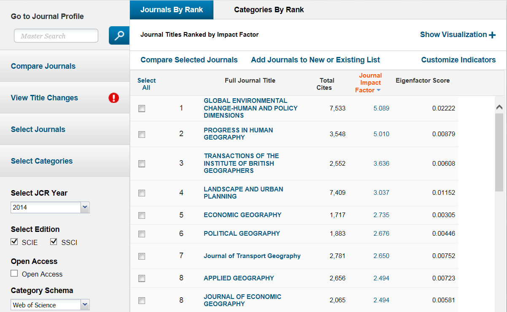Screen dimensions: 507x312
Task: Click the Master Search input field
Action: click(x=56, y=36)
